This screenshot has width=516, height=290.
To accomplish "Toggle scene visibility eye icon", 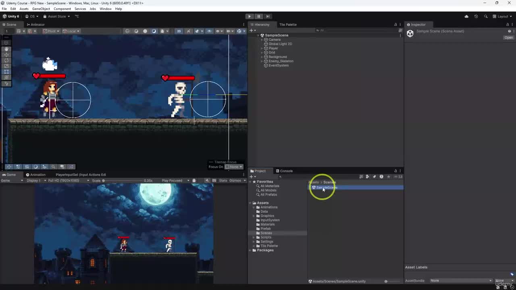I will coord(209,31).
